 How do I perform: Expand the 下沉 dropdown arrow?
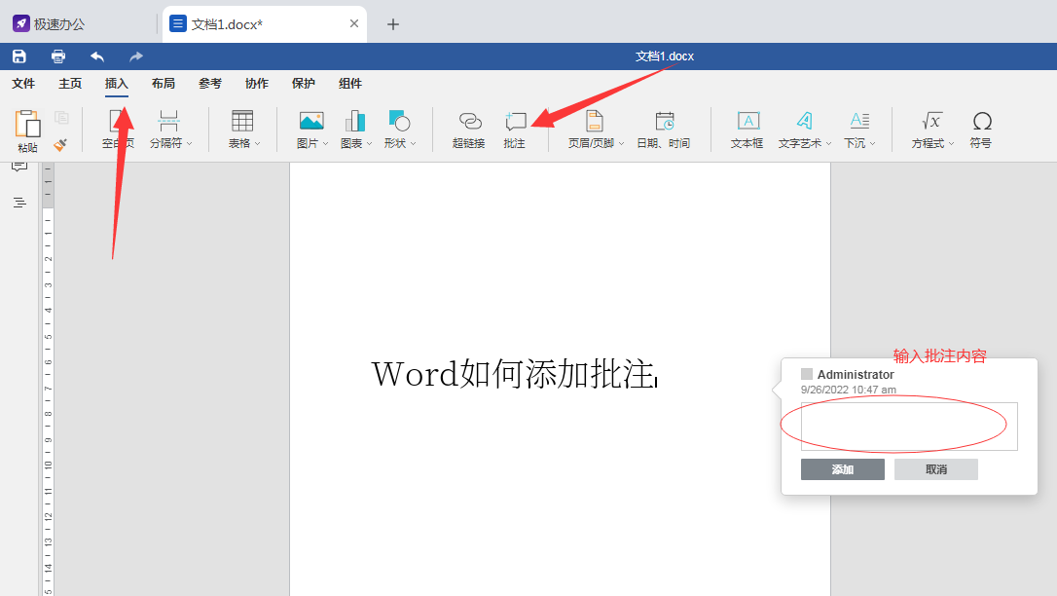pyautogui.click(x=872, y=143)
